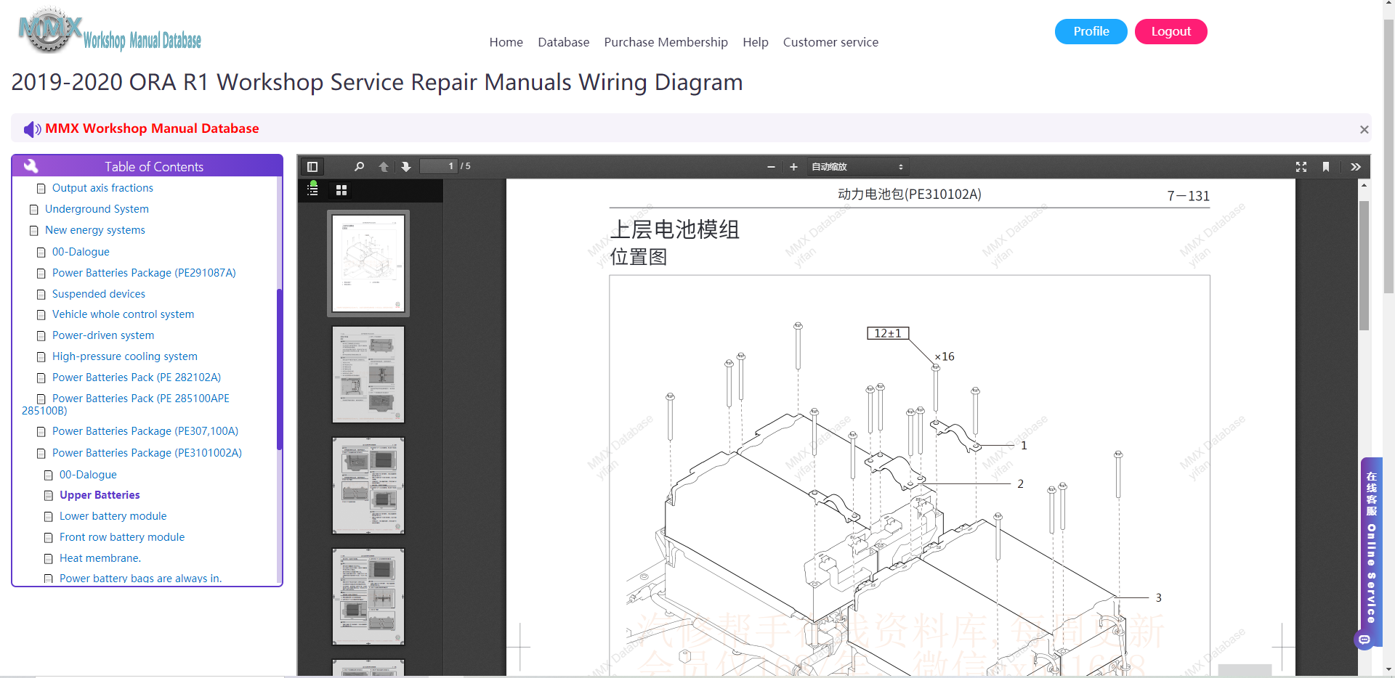This screenshot has height=678, width=1395.
Task: Open High-pressure cooling system entry
Action: point(125,356)
